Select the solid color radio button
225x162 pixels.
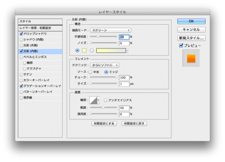point(77,51)
